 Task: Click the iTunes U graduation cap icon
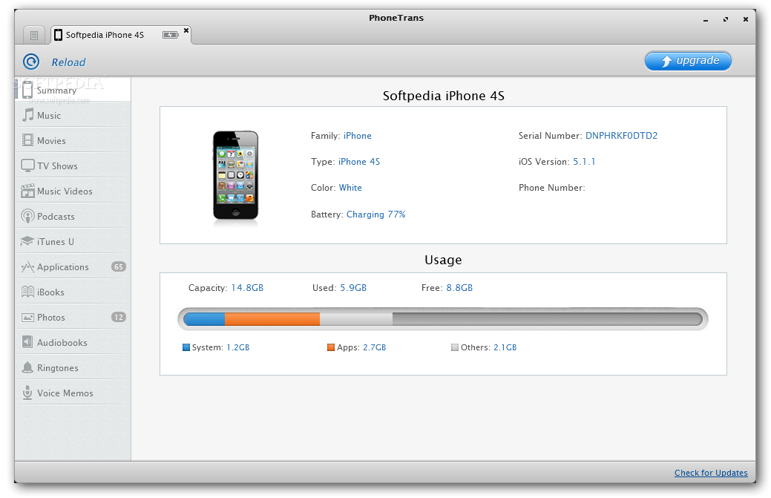pos(27,241)
